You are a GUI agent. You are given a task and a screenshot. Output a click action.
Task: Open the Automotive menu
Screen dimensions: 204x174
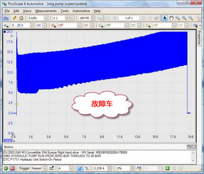[81, 11]
